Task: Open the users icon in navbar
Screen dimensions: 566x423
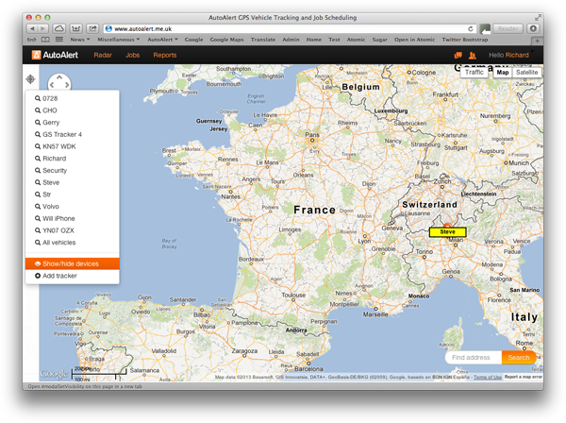Action: [x=473, y=56]
